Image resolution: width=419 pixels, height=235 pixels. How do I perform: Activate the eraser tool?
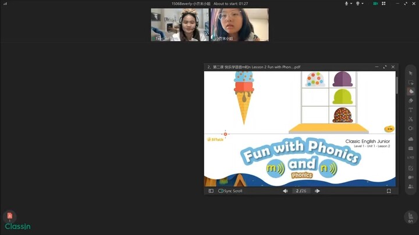click(411, 101)
